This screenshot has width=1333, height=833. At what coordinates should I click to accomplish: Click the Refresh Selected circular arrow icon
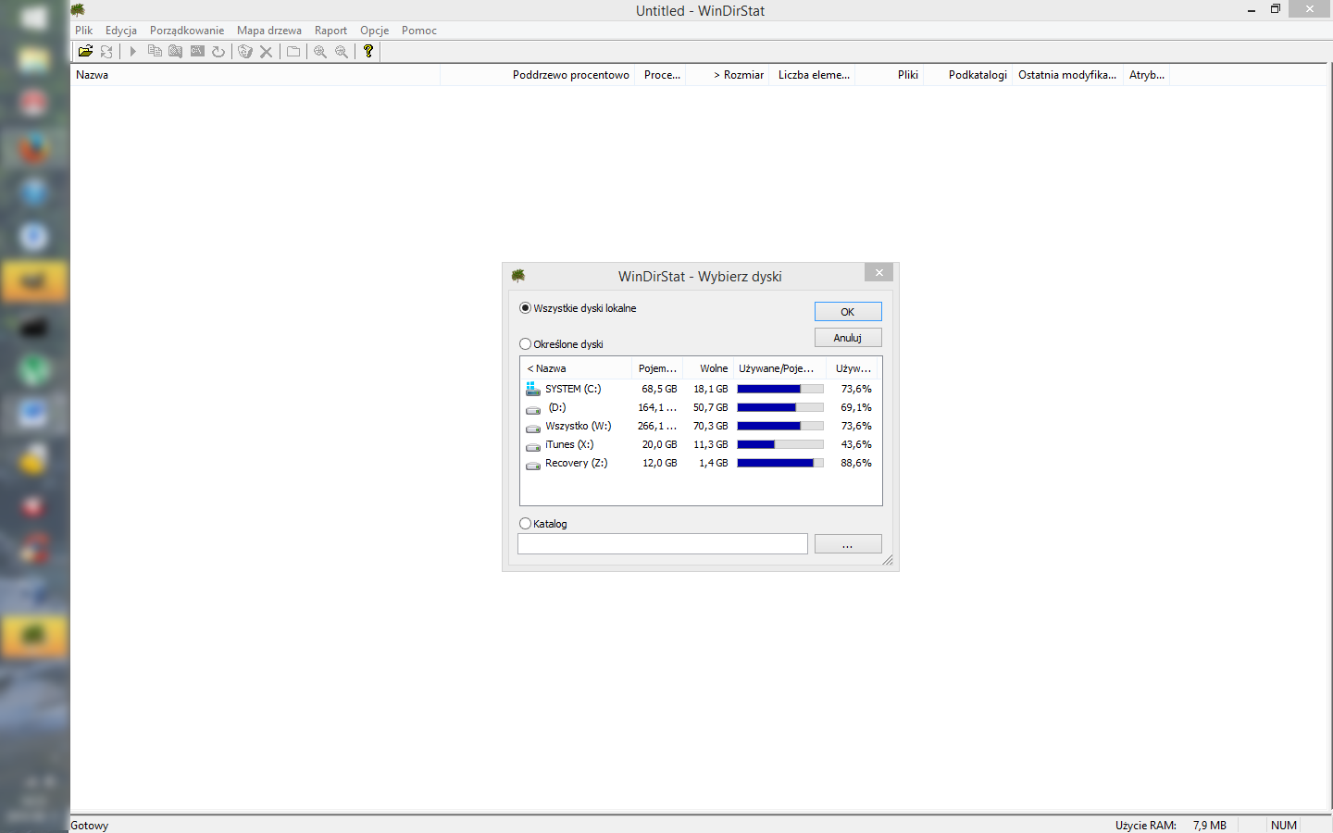tap(218, 52)
